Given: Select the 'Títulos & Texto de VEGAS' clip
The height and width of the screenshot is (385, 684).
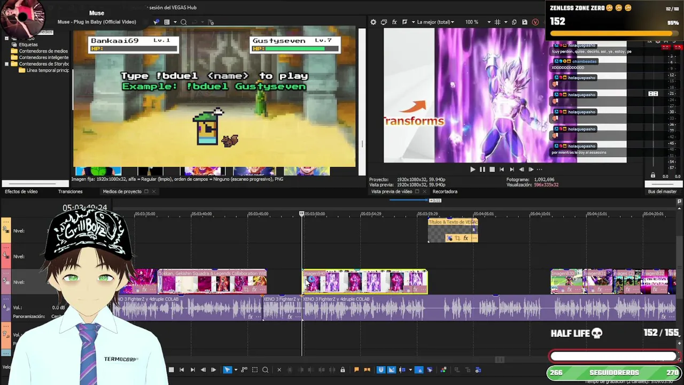Looking at the screenshot, I should pos(453,230).
